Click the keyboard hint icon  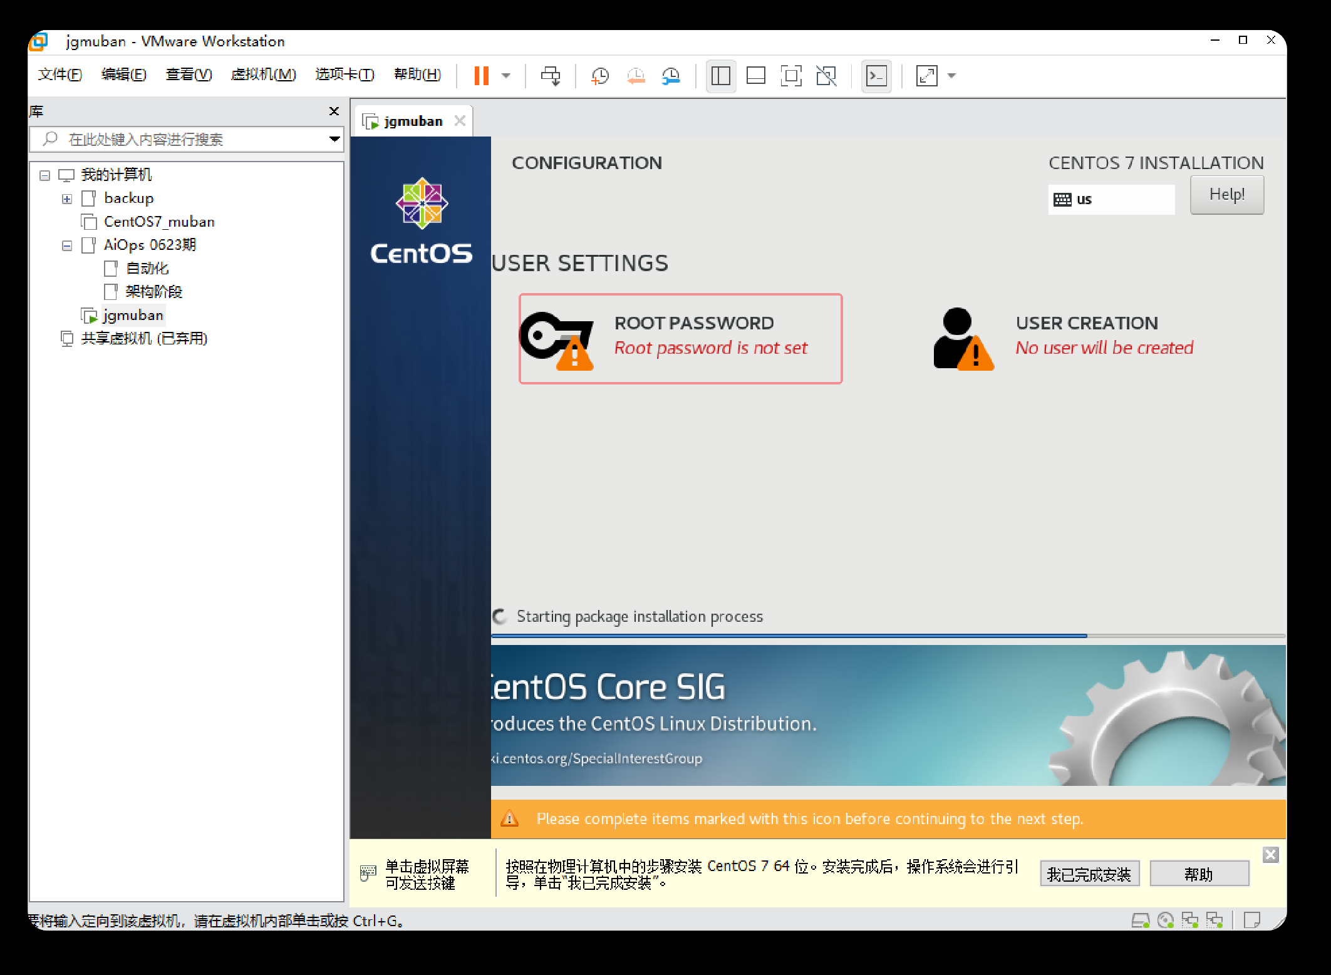coord(368,873)
